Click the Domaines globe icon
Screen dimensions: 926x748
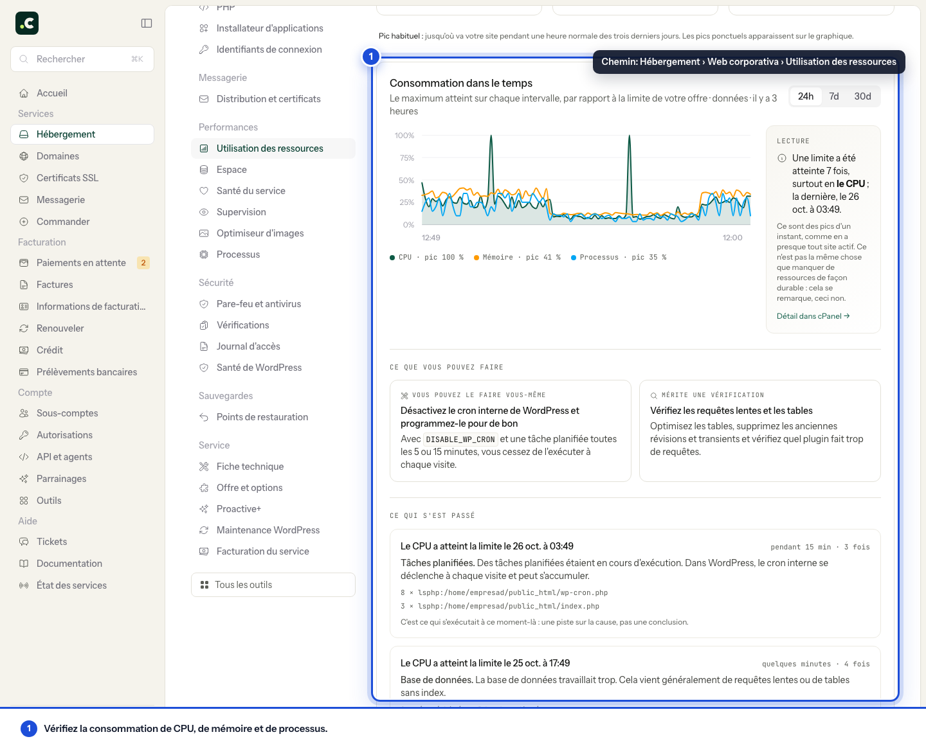24,156
